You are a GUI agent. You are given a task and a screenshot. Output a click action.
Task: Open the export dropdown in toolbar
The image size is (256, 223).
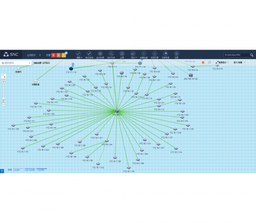(133, 54)
